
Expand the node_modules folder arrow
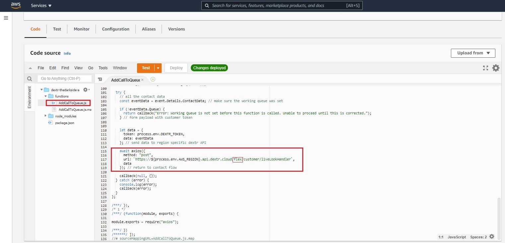pos(45,116)
